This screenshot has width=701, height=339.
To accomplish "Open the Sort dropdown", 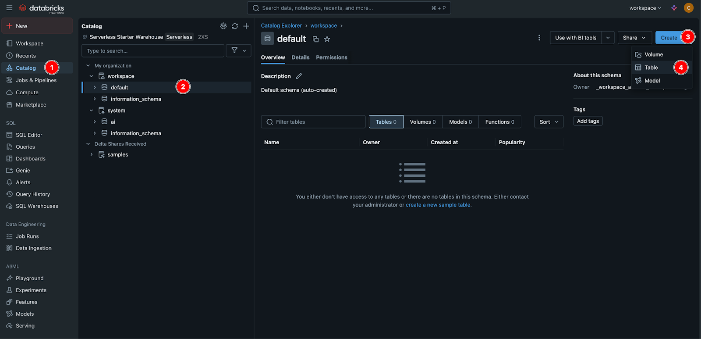I will [x=549, y=122].
